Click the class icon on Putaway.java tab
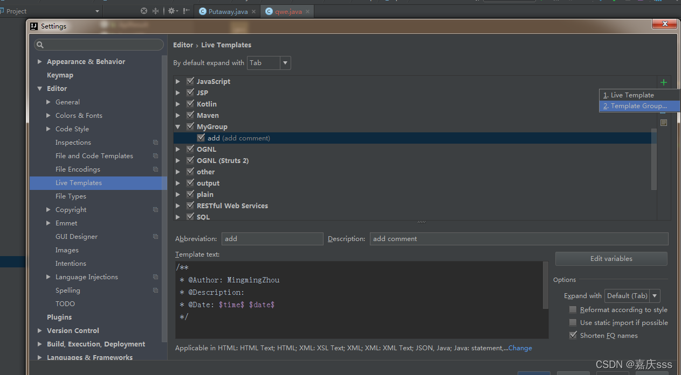Image resolution: width=681 pixels, height=375 pixels. pos(203,11)
